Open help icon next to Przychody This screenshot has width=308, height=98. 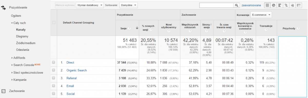[298, 28]
